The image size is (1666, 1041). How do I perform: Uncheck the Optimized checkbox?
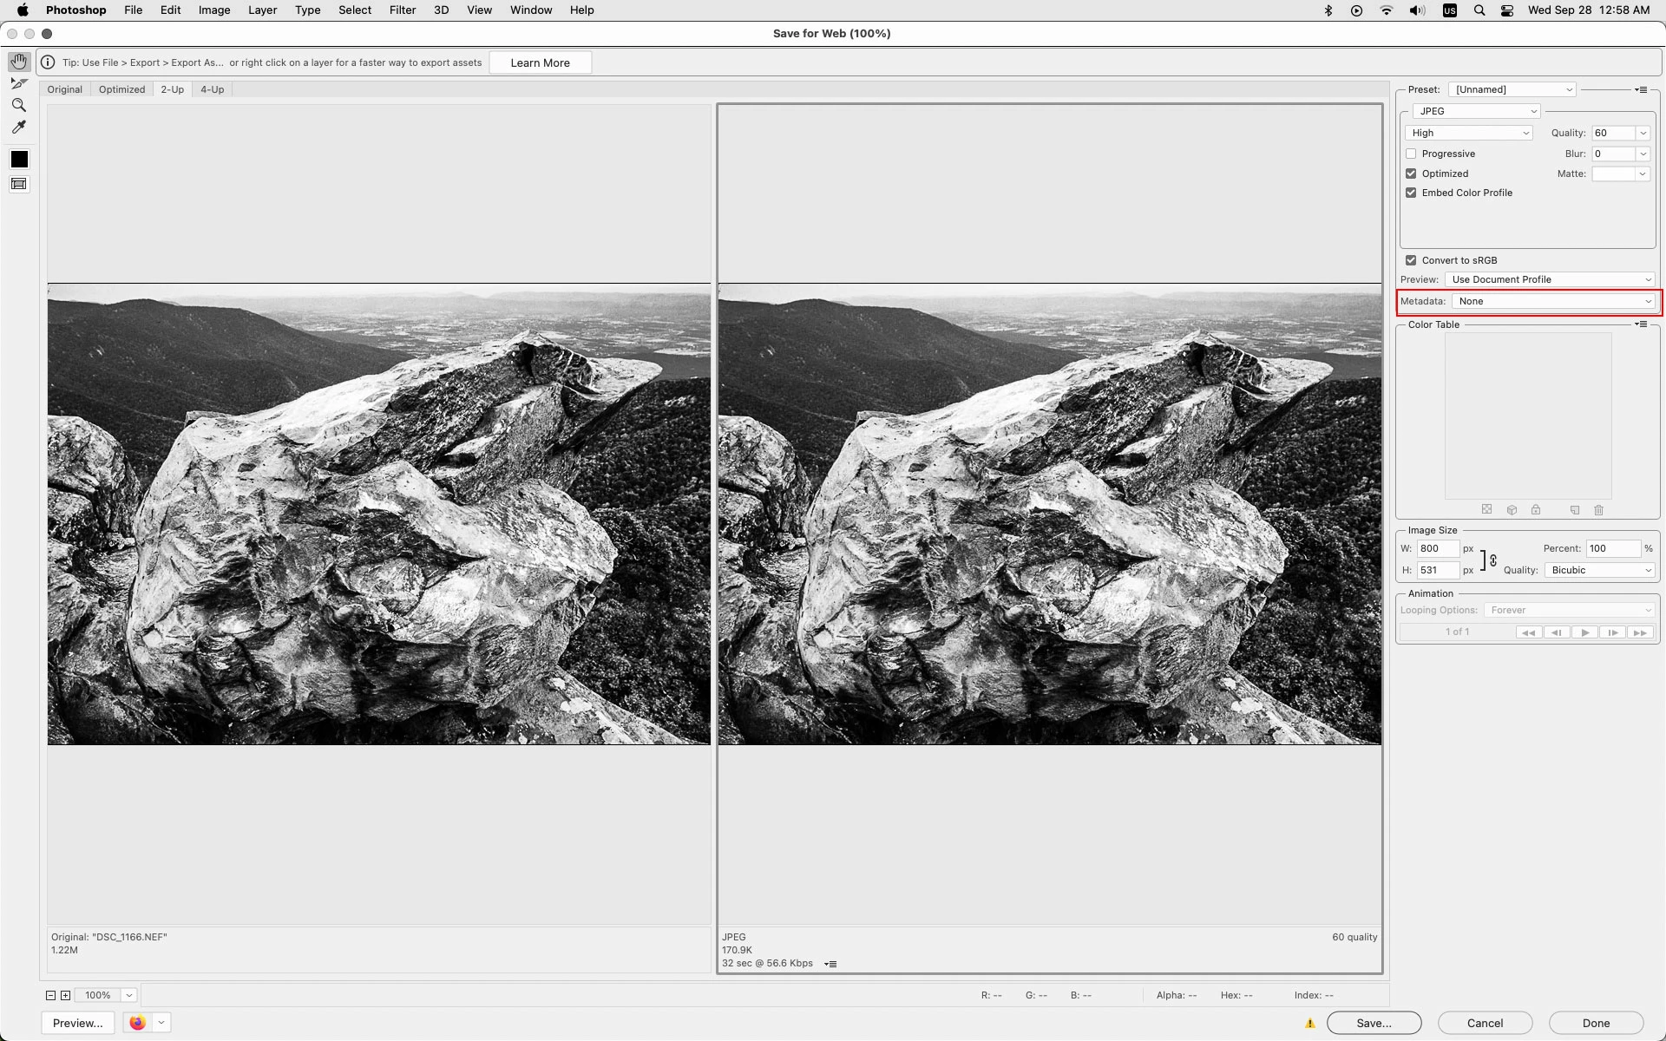pos(1411,173)
